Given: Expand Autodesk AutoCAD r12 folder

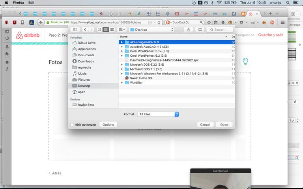Looking at the screenshot, I should [x=122, y=47].
